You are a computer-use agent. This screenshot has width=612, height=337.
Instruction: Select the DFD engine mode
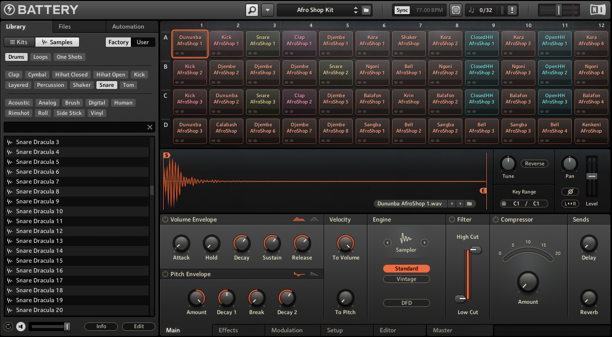click(406, 303)
